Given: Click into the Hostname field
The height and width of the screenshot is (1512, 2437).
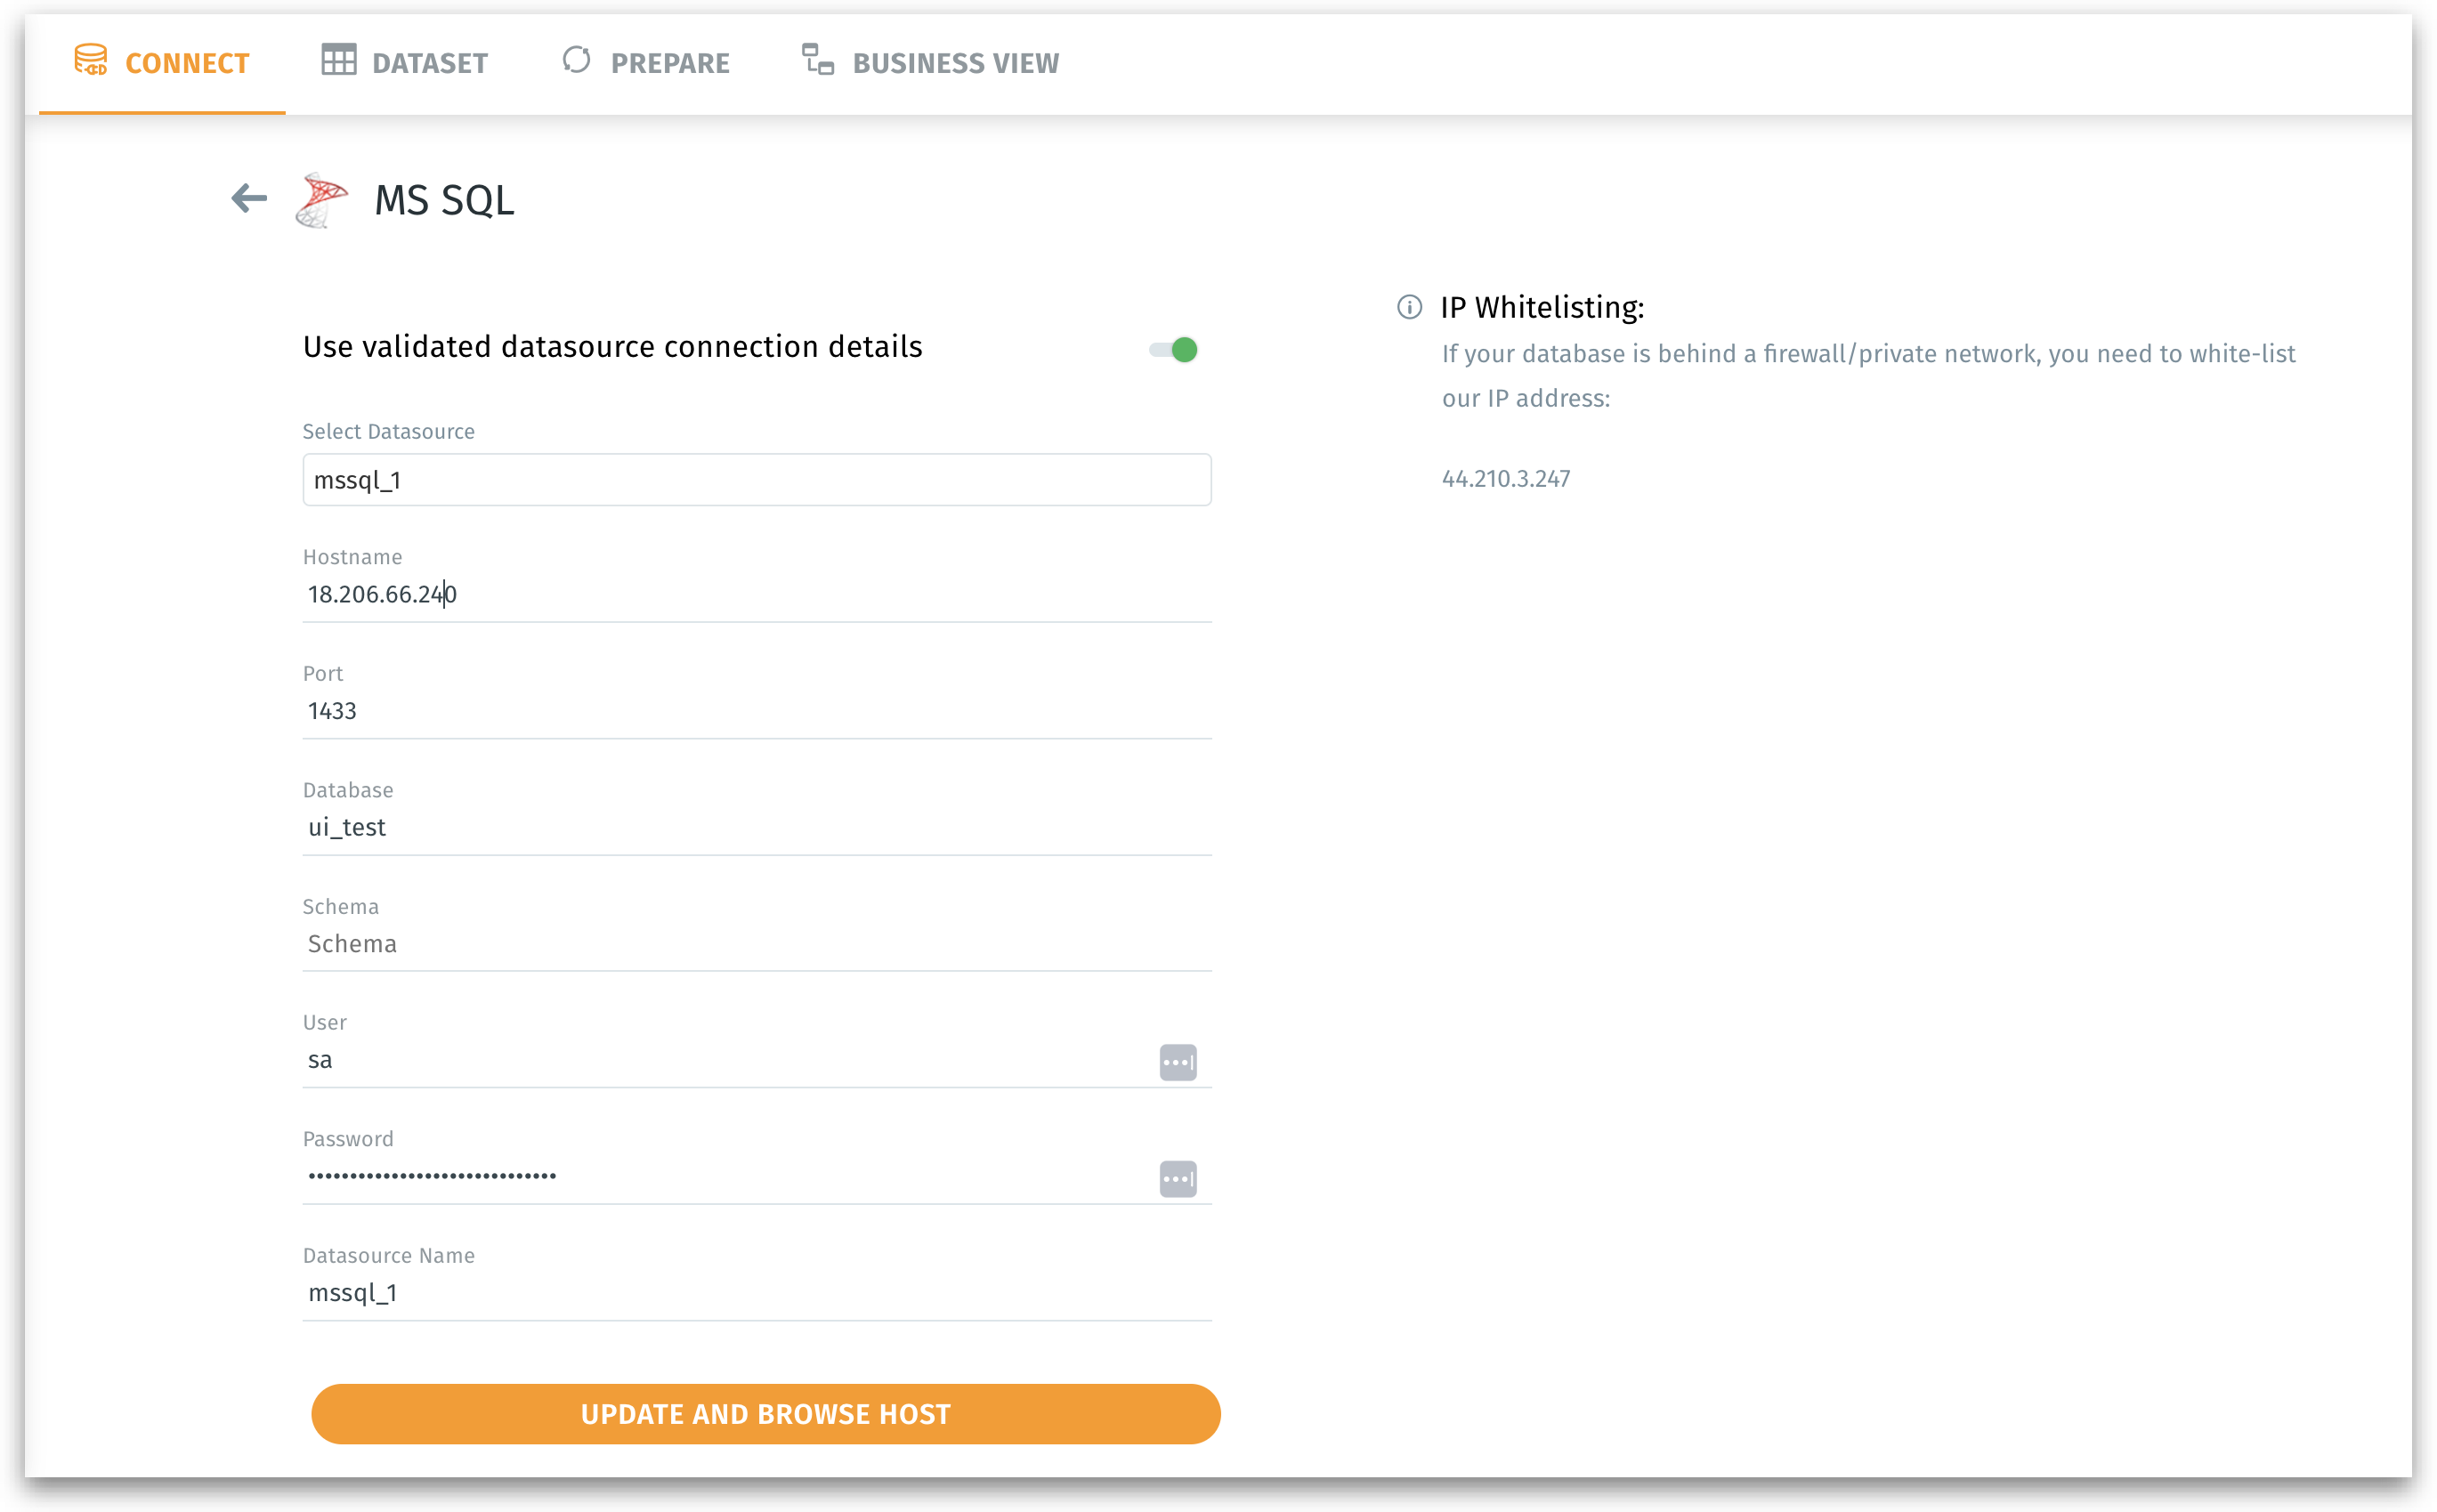Looking at the screenshot, I should click(x=756, y=595).
